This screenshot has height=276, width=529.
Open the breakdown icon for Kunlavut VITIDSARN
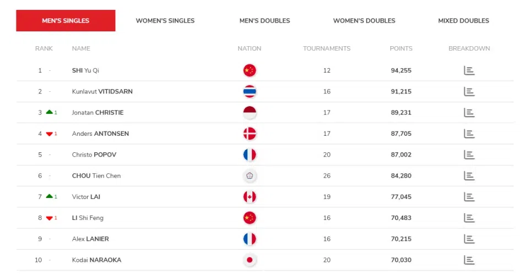point(469,92)
